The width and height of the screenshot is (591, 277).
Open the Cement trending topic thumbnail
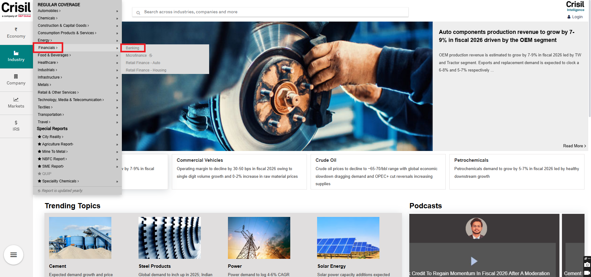[80, 238]
